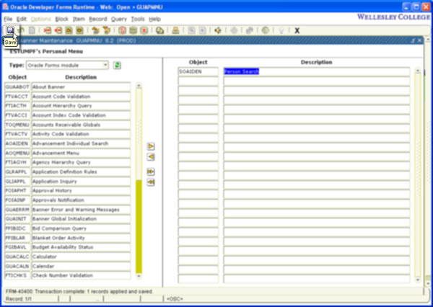Viewport: 433px width, 307px height.
Task: Select the Advancement Menu row
Action: (x=68, y=153)
